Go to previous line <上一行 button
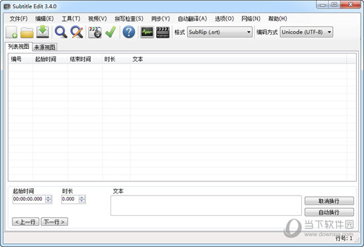The height and width of the screenshot is (247, 364). pos(26,222)
